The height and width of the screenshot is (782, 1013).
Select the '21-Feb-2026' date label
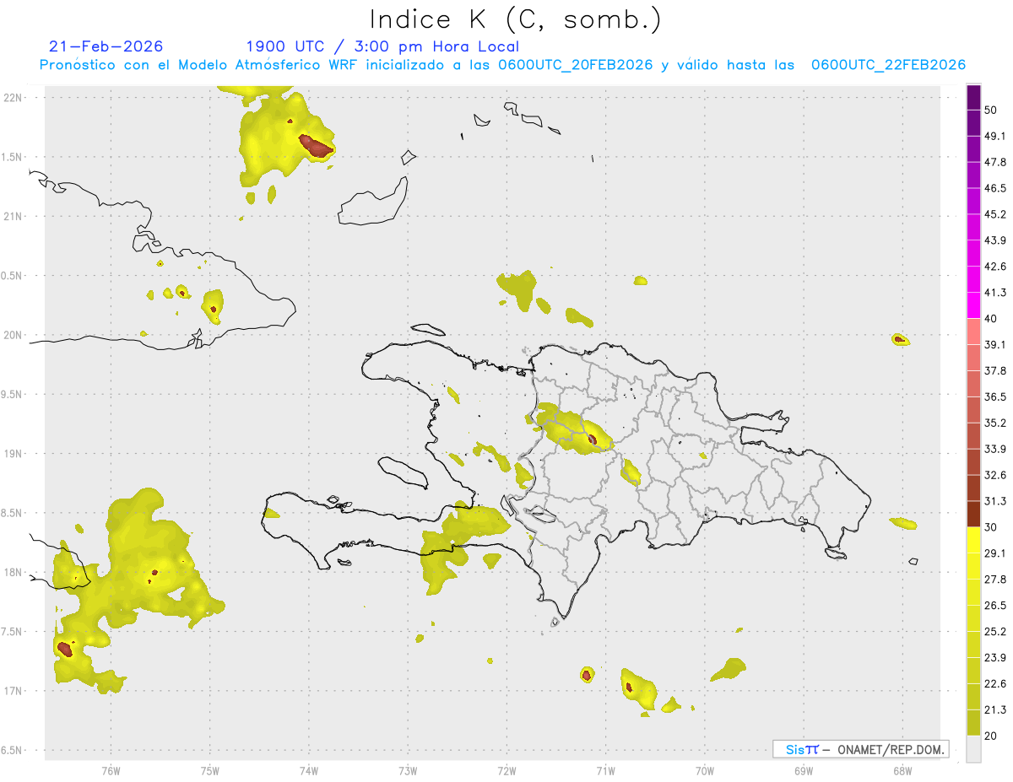coord(106,46)
